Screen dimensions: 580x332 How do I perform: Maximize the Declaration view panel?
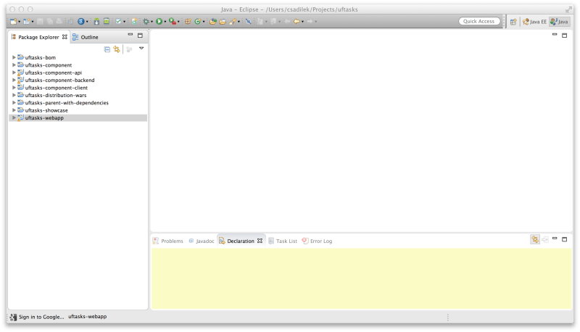(x=565, y=239)
